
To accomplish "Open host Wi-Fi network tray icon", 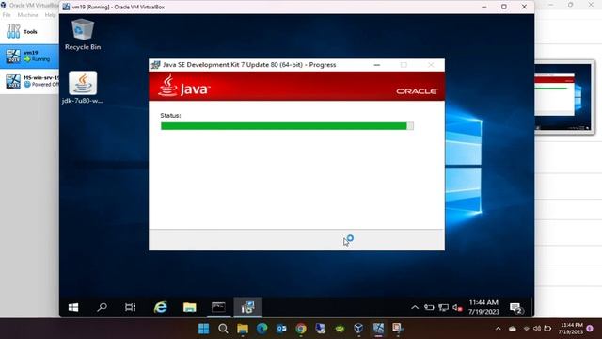I will pos(527,329).
